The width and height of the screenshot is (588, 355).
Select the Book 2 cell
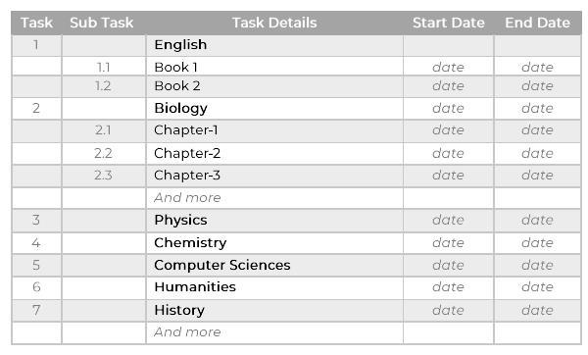274,86
